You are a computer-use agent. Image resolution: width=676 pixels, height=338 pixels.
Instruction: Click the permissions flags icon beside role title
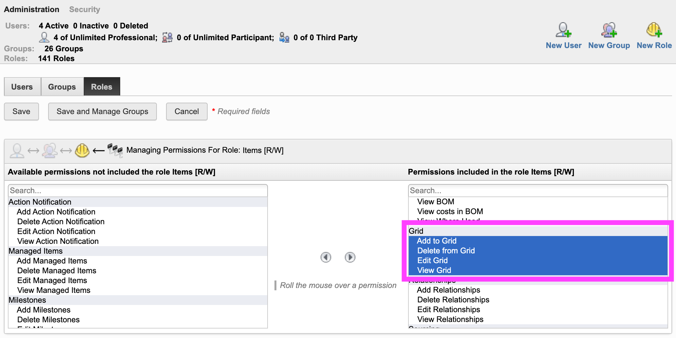click(115, 150)
